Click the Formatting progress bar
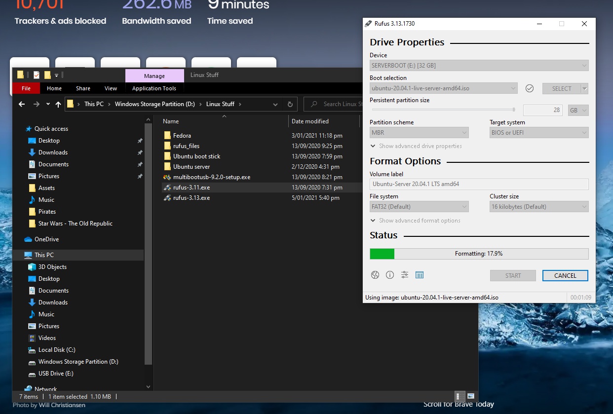The width and height of the screenshot is (613, 414). point(479,254)
